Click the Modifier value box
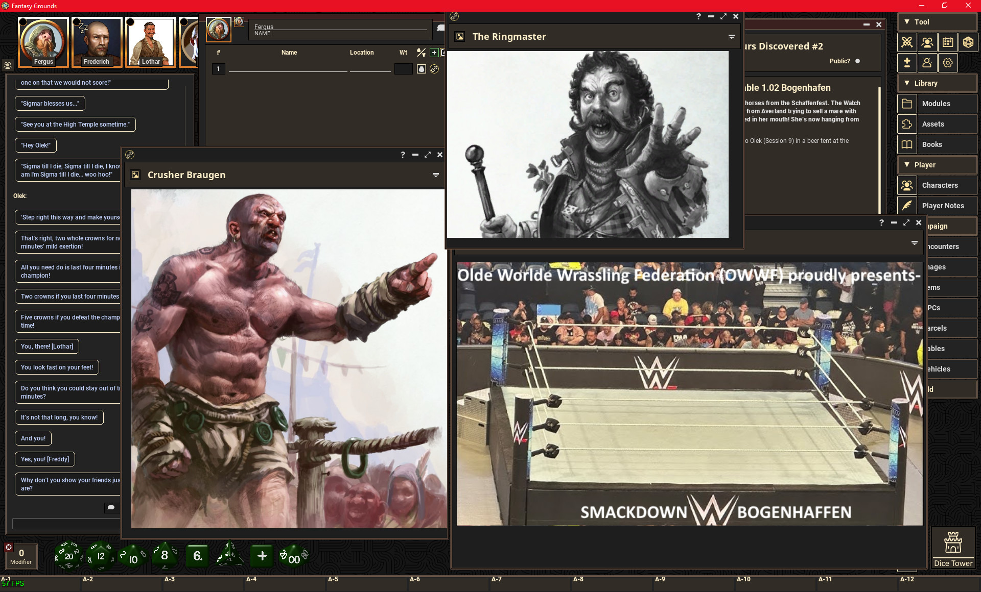This screenshot has height=592, width=981. [21, 556]
